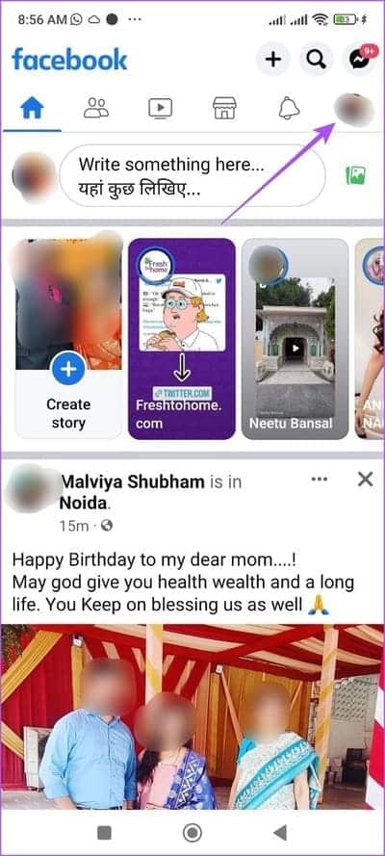Hide Malviya Shubham's post with the X
Viewport: 385px width, 856px height.
(x=366, y=480)
